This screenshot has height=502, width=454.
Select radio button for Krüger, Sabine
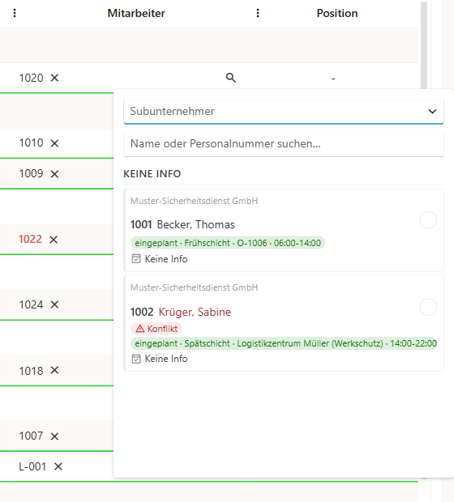pyautogui.click(x=428, y=307)
